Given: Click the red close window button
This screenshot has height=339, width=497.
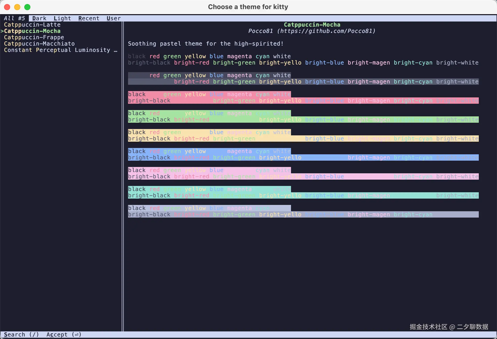Looking at the screenshot, I should [x=7, y=7].
